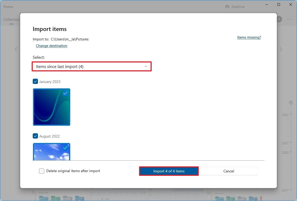Open the See more ellipsis menu

290,19
